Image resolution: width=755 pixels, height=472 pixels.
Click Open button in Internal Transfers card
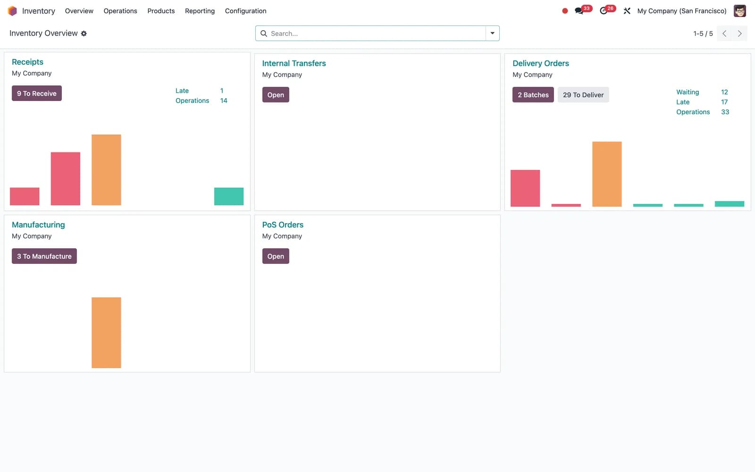(x=276, y=95)
